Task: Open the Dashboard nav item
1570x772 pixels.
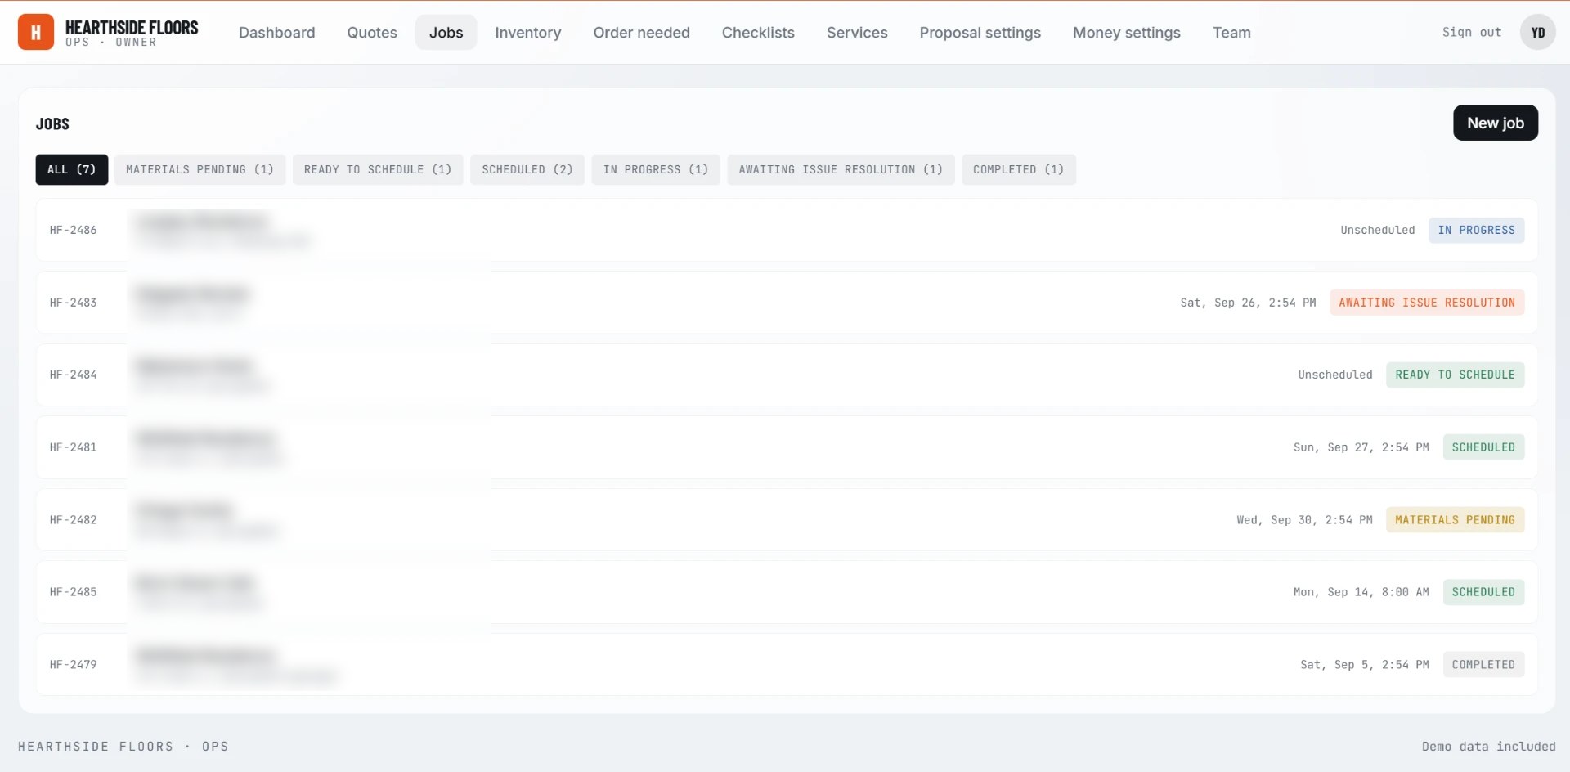Action: 276,33
